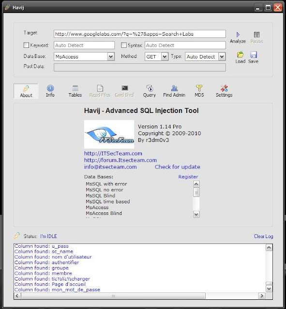Open the MD5 key icon

click(199, 88)
